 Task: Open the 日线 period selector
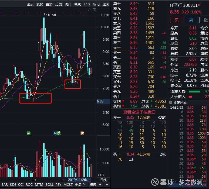tap(103, 180)
